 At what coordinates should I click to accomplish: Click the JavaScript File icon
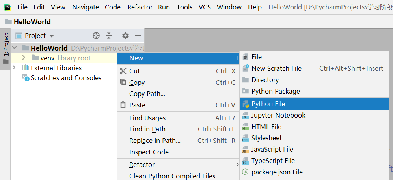245,149
